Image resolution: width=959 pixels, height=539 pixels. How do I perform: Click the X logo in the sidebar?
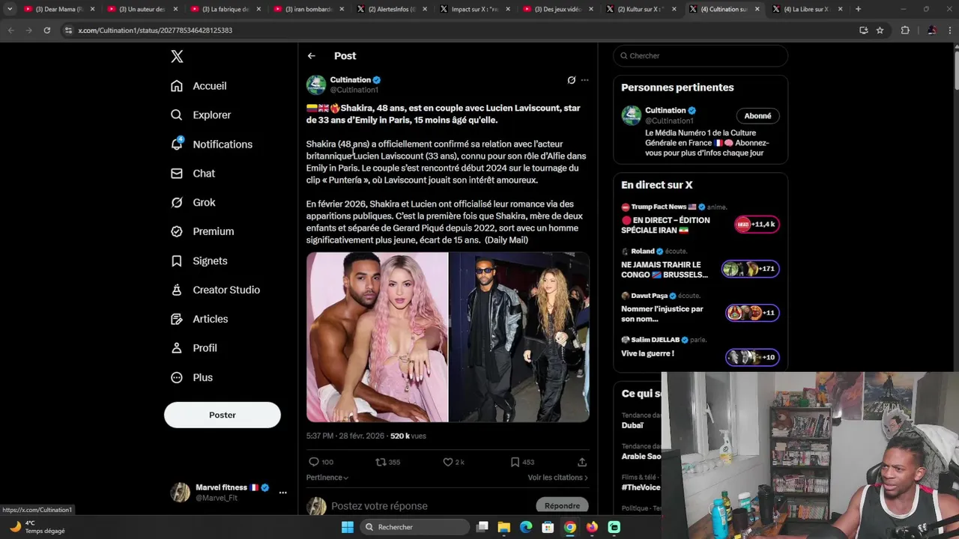tap(177, 56)
